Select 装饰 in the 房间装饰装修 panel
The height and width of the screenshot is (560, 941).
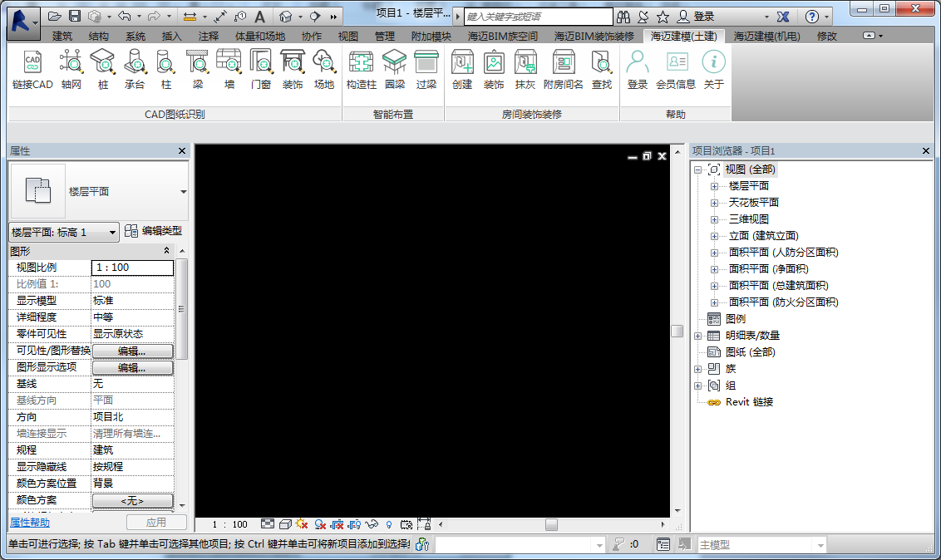(x=494, y=70)
